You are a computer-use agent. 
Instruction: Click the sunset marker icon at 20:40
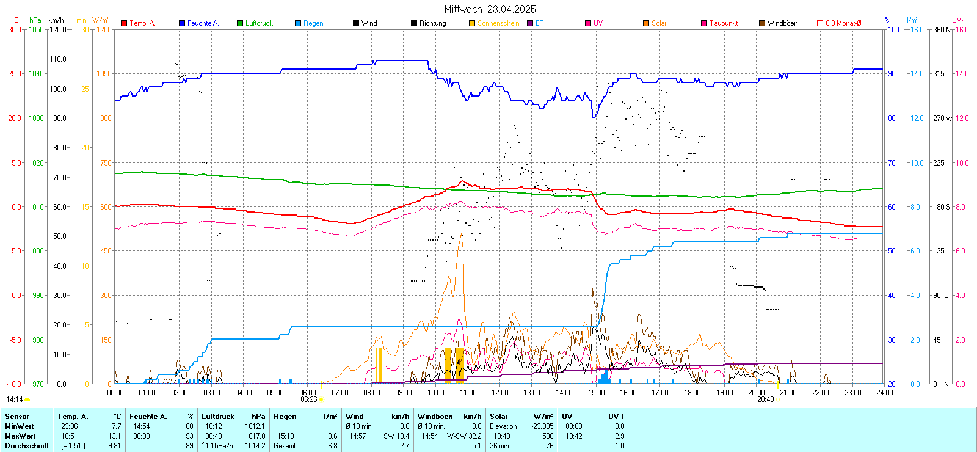tap(778, 399)
